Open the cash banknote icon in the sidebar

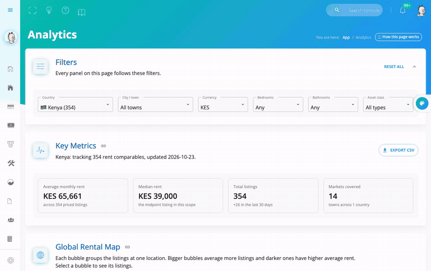tap(11, 125)
